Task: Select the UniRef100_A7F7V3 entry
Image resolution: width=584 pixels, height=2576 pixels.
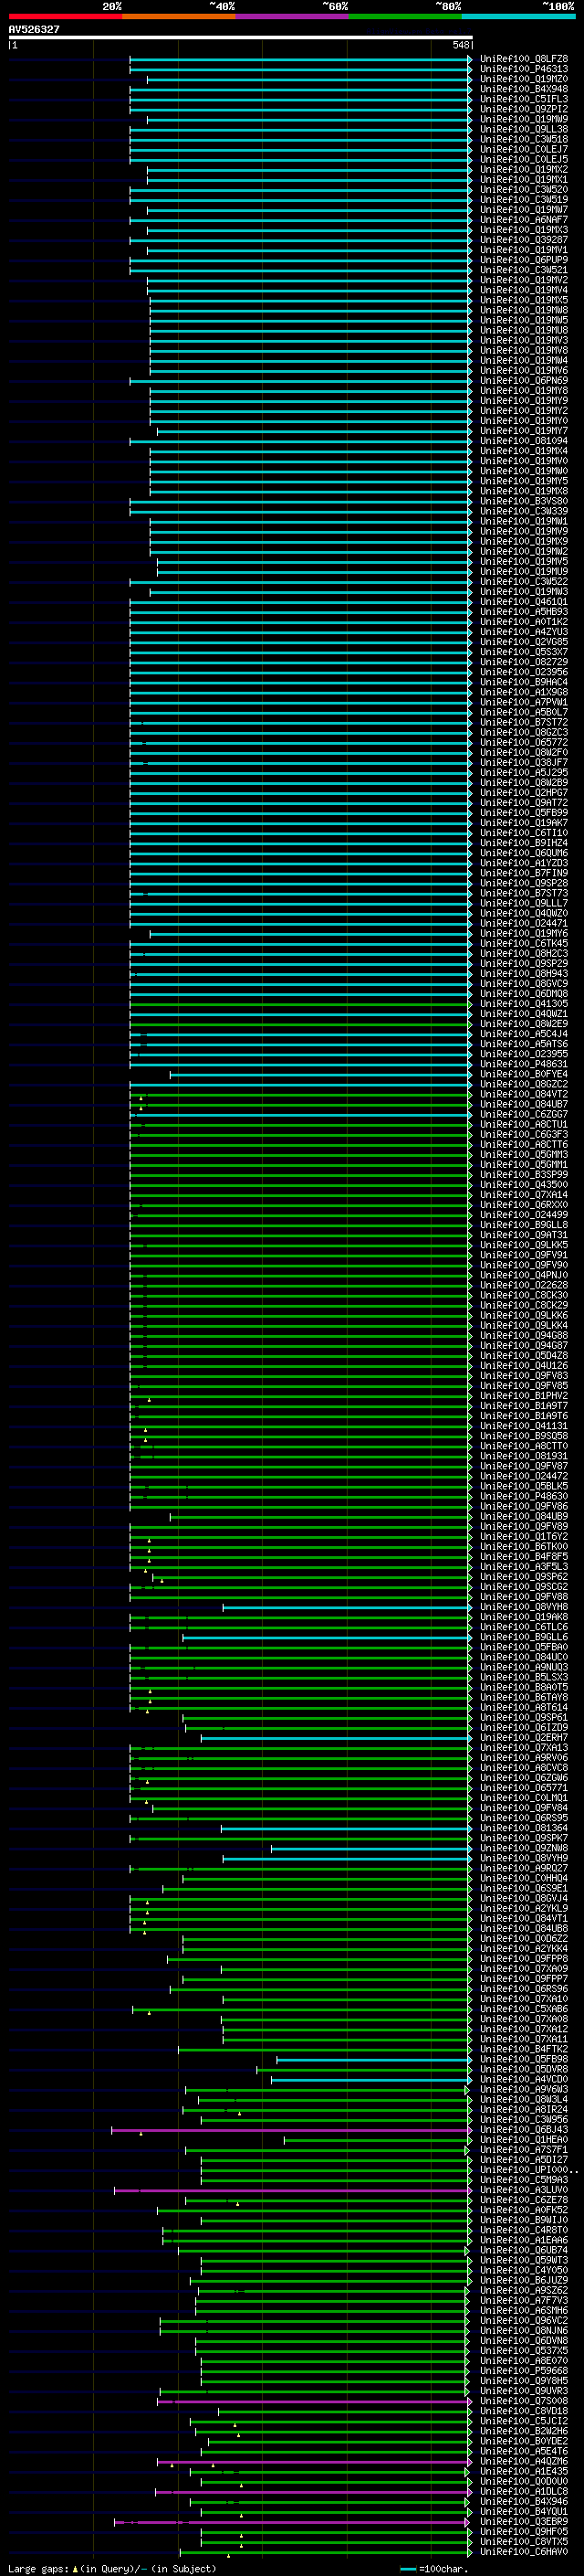Action: coord(524,2300)
